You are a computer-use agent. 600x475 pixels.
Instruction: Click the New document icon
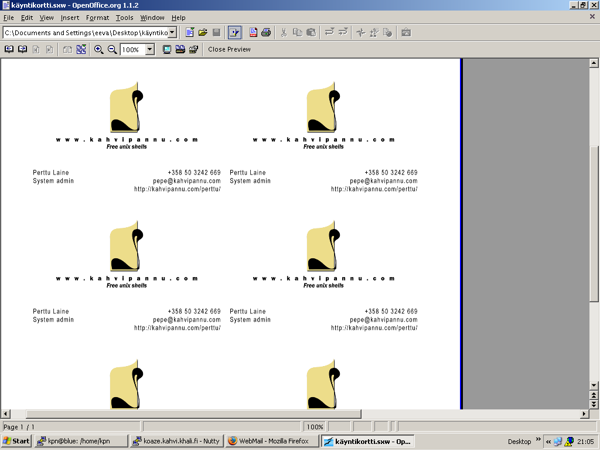190,32
